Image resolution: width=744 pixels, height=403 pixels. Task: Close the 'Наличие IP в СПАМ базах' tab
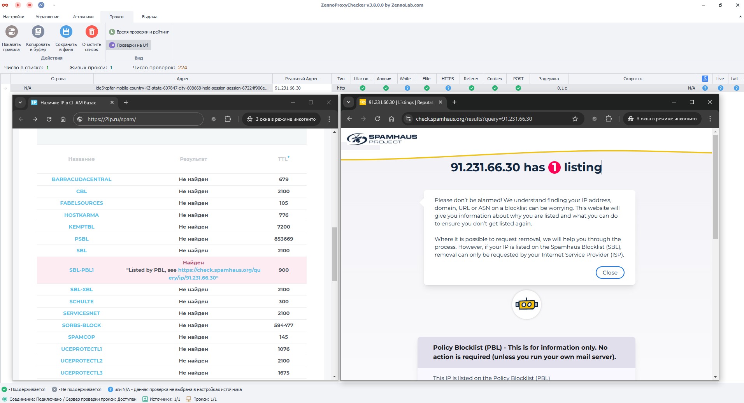112,102
